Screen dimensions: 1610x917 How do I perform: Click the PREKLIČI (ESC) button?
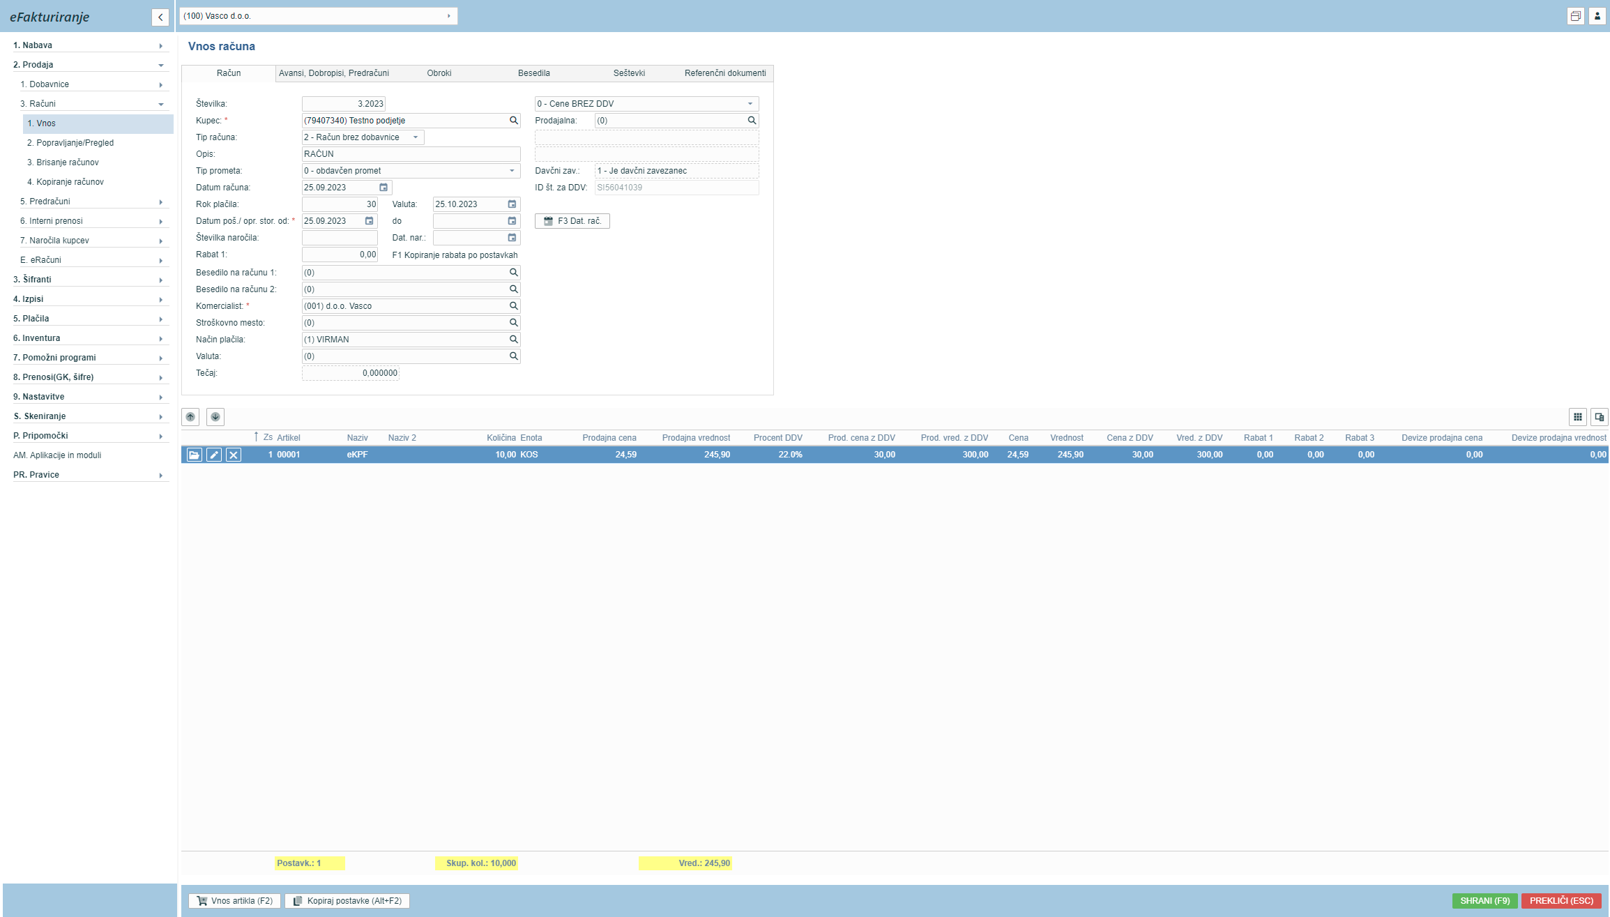pyautogui.click(x=1562, y=901)
